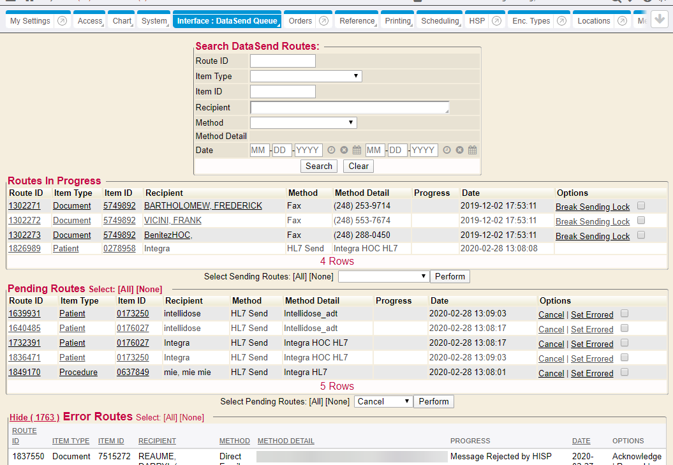Expand the Item Type dropdown

[306, 77]
